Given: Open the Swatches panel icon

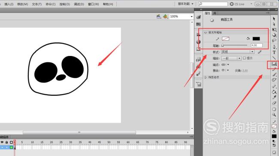Looking at the screenshot, I should pos(198,24).
